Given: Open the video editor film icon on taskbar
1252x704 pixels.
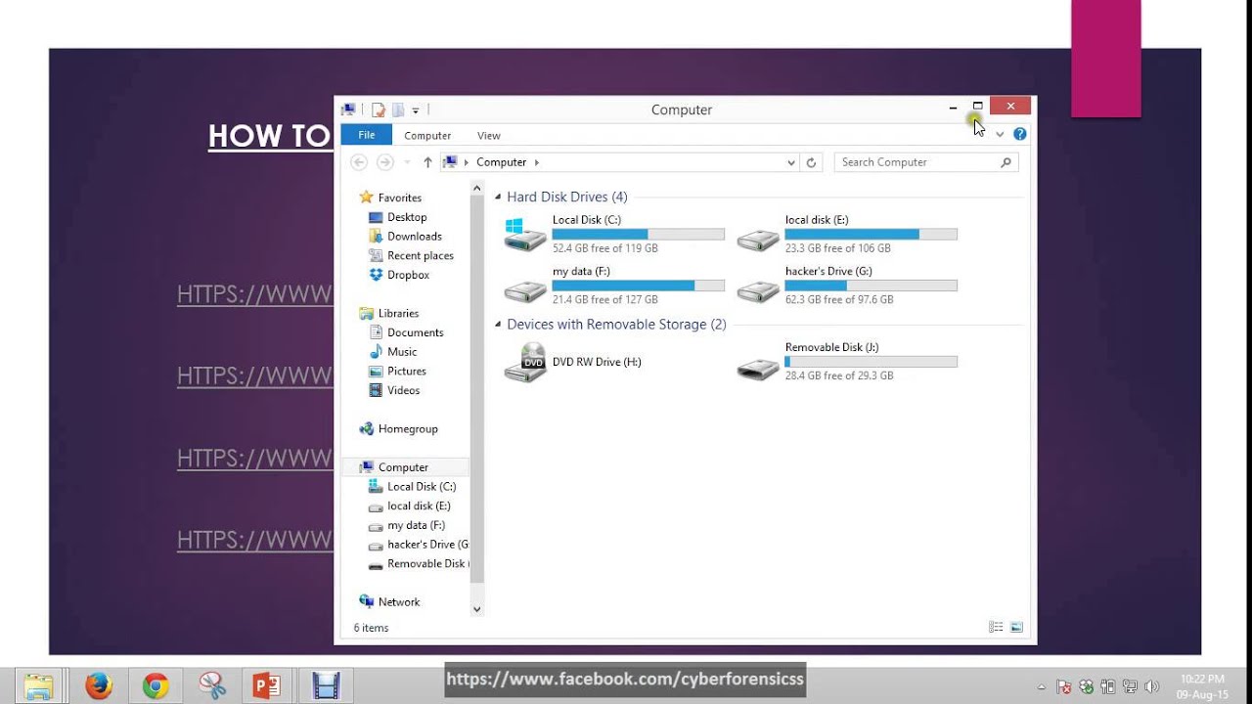Looking at the screenshot, I should pos(326,685).
